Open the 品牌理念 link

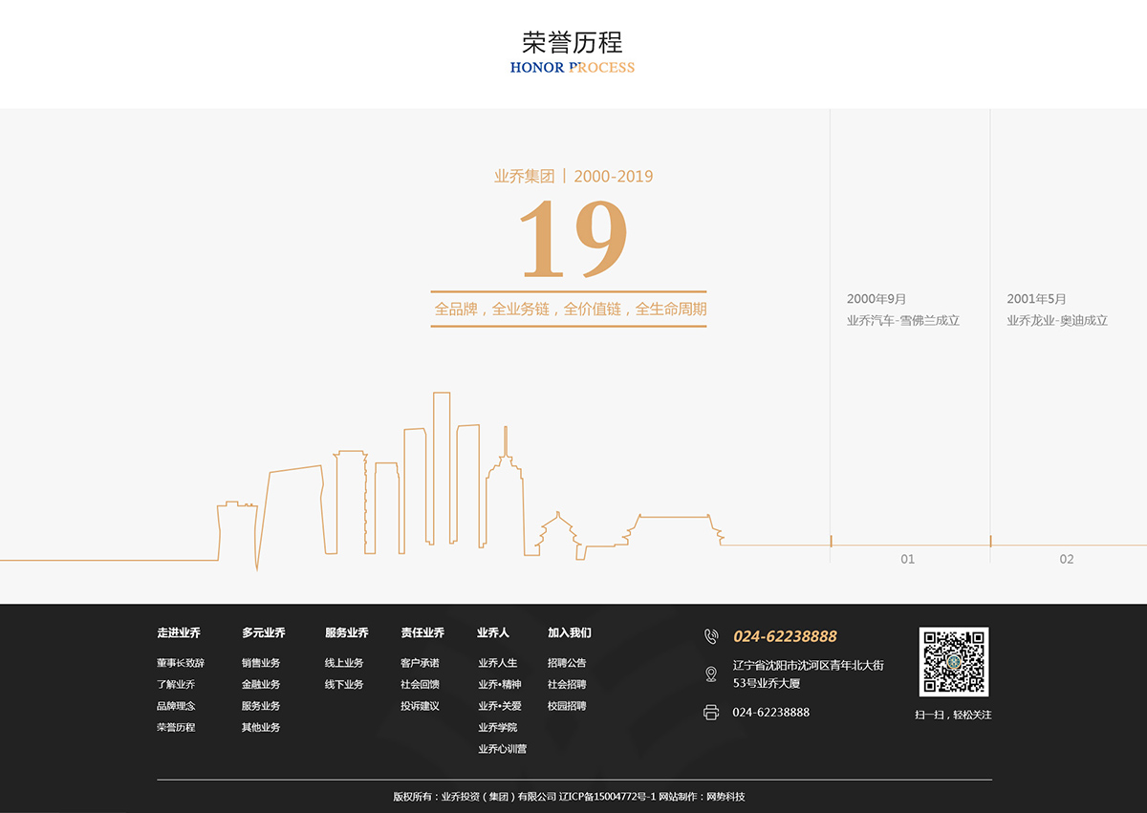(176, 706)
